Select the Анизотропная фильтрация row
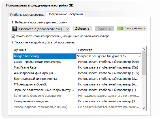160x119 pixels. (77, 73)
